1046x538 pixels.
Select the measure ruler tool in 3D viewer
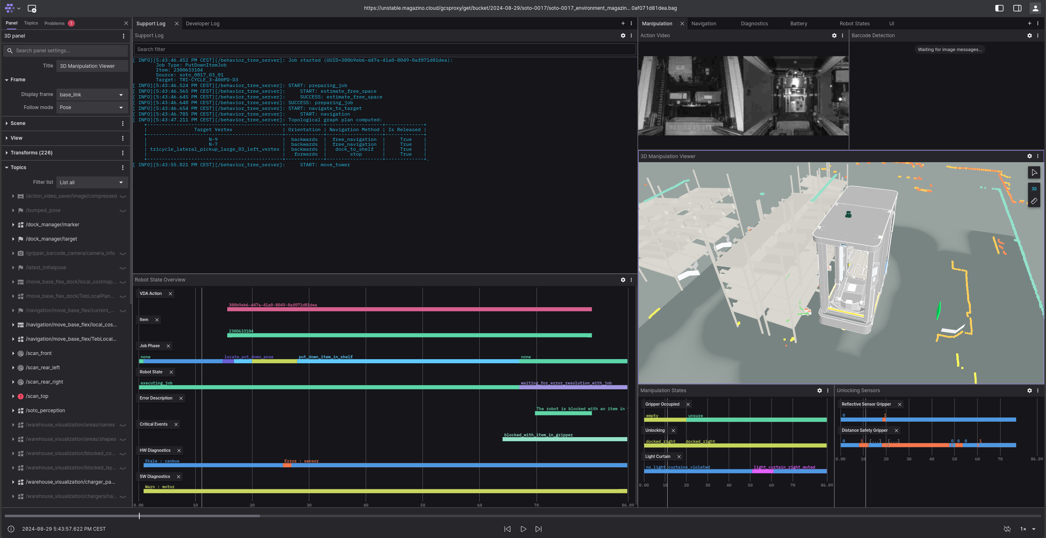point(1034,201)
